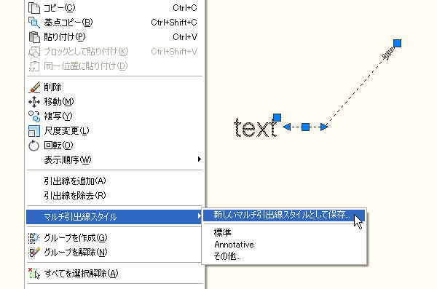Image resolution: width=437 pixels, height=289 pixels.
Task: Click the rotate (回転) icon
Action: pos(34,146)
